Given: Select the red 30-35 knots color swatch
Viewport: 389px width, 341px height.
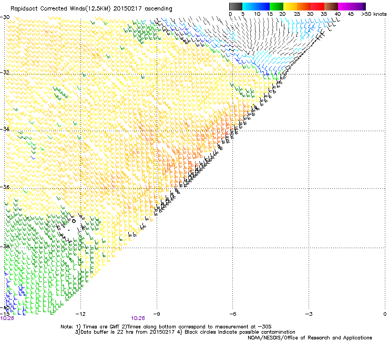Looking at the screenshot, I should coord(318,6).
